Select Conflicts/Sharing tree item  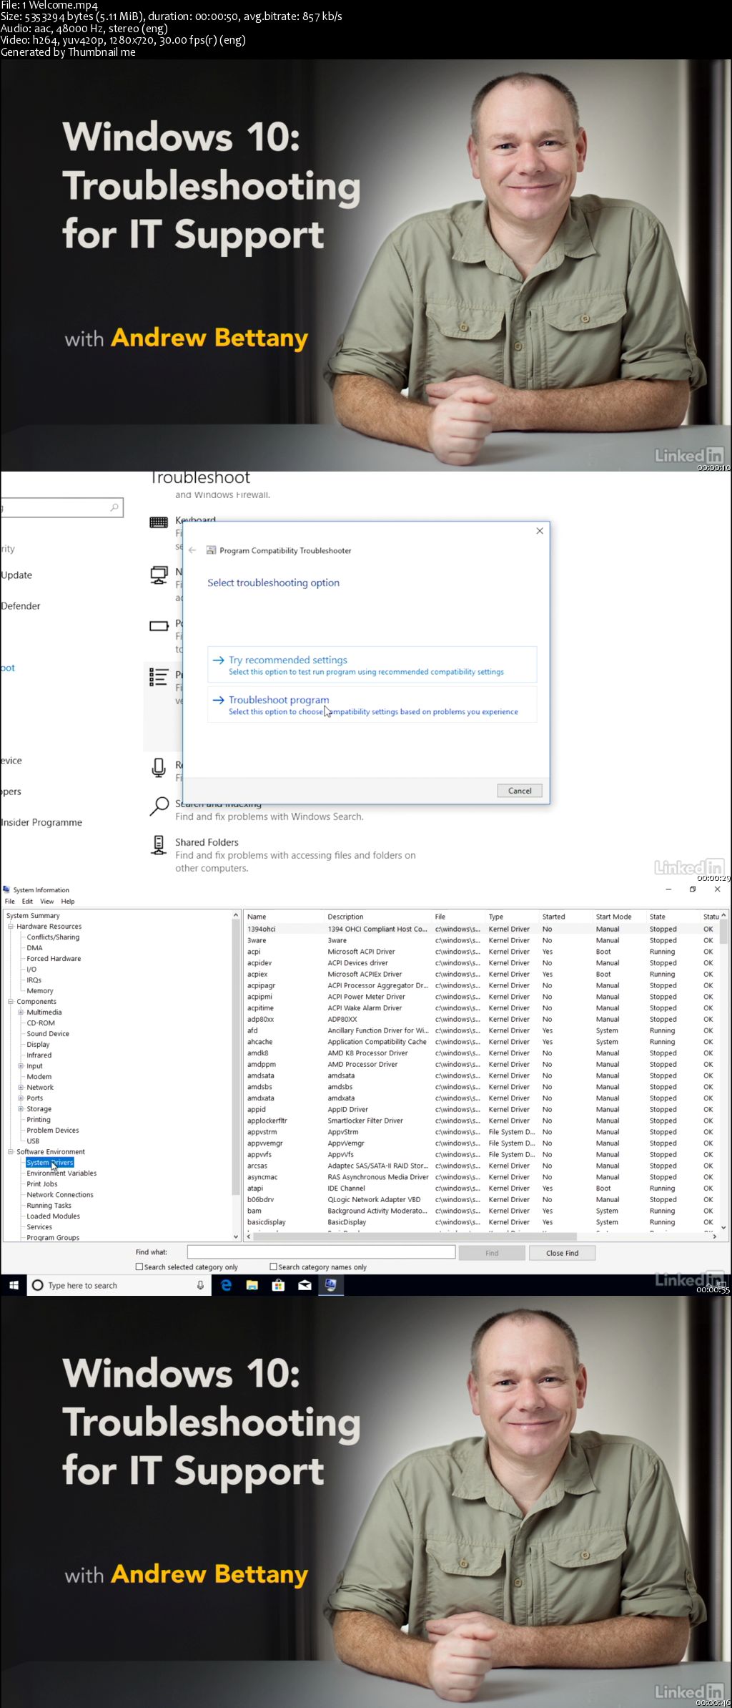53,937
